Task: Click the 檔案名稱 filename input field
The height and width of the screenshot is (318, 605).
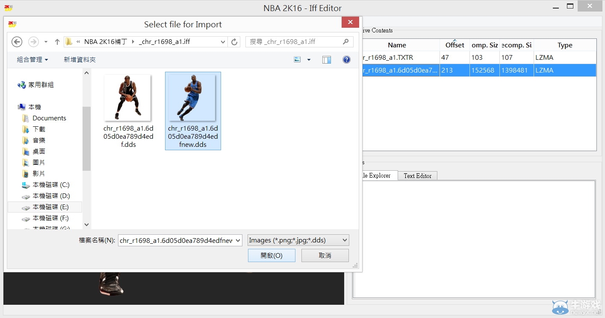Action: click(x=176, y=240)
